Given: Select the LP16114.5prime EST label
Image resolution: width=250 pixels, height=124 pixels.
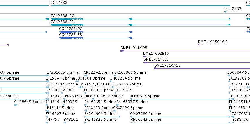Looking at the screenshot, I should click(60, 108).
